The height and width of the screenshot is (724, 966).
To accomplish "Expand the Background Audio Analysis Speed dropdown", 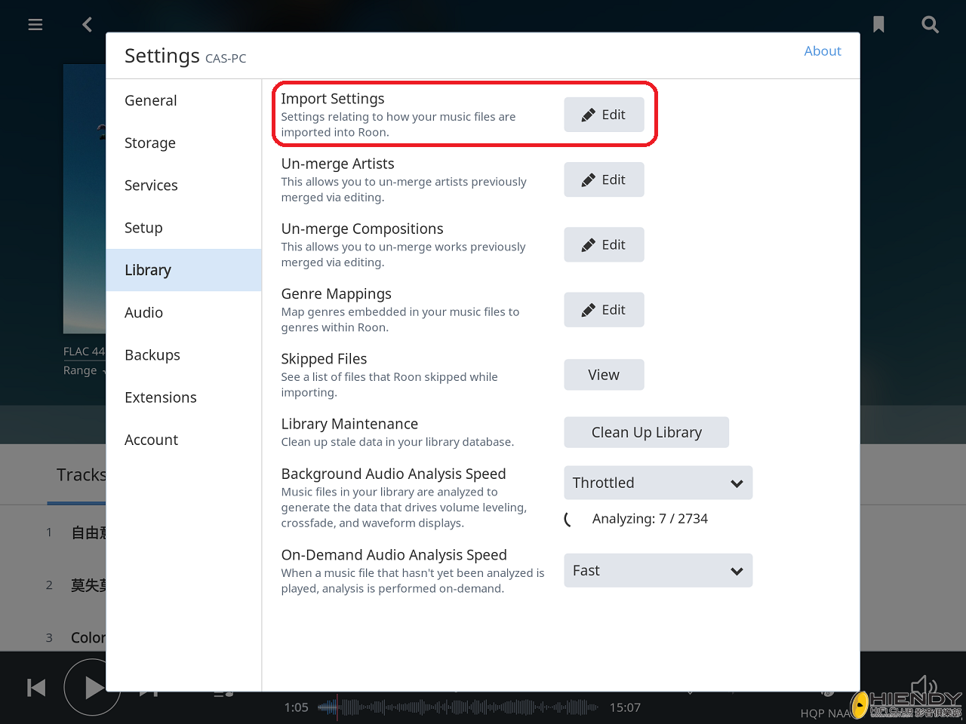I will (658, 483).
